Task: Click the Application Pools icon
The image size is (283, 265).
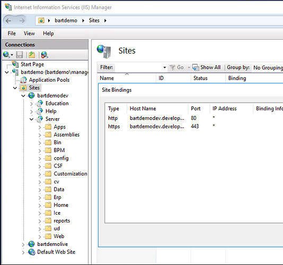Action: tap(23, 80)
